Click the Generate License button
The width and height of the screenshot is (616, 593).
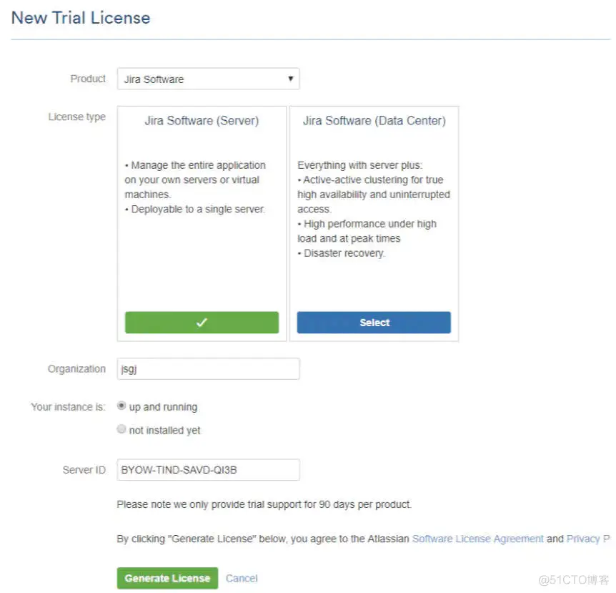coord(167,578)
